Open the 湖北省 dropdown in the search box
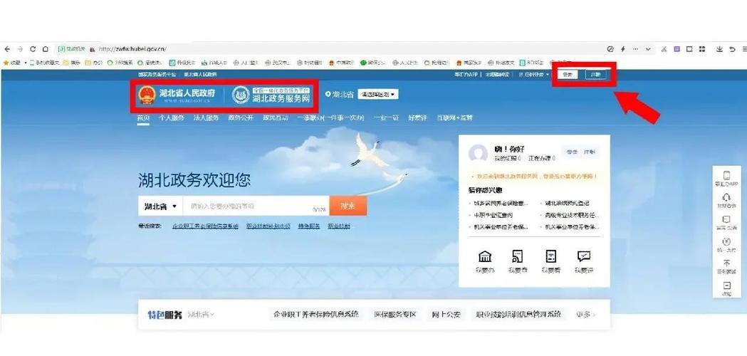 (160, 206)
